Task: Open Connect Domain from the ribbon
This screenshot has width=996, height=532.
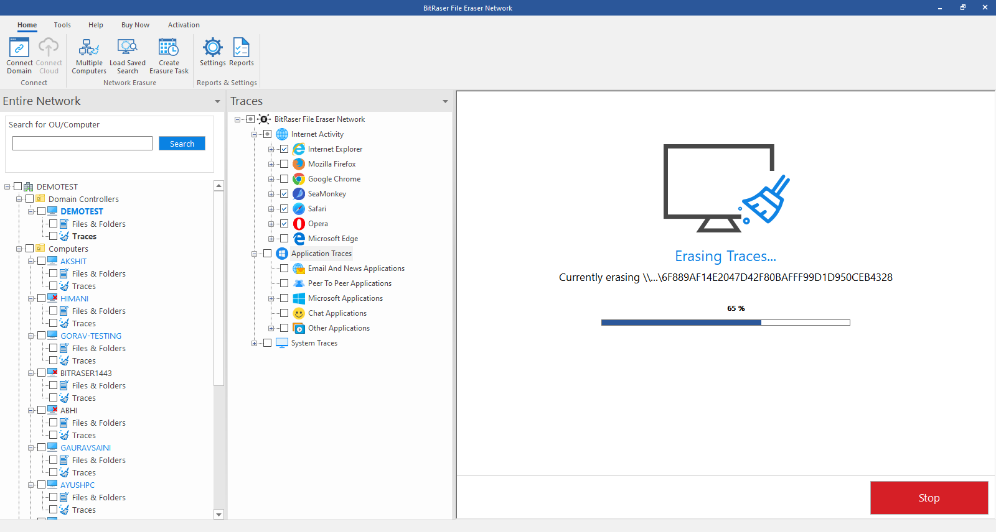Action: click(19, 55)
